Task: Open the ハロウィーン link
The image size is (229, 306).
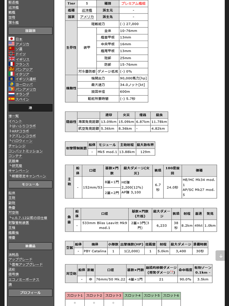Action: pyautogui.click(x=22, y=141)
